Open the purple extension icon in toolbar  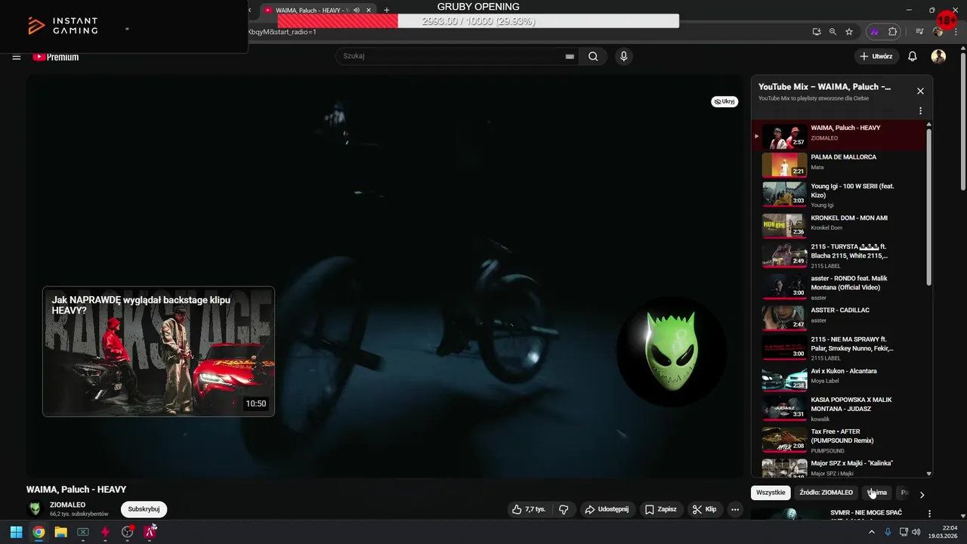pos(875,32)
